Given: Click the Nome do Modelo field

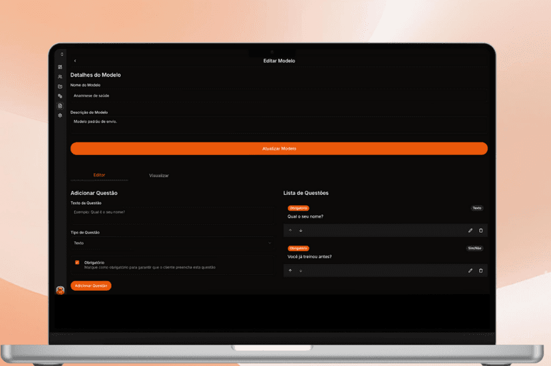Looking at the screenshot, I should pyautogui.click(x=279, y=96).
